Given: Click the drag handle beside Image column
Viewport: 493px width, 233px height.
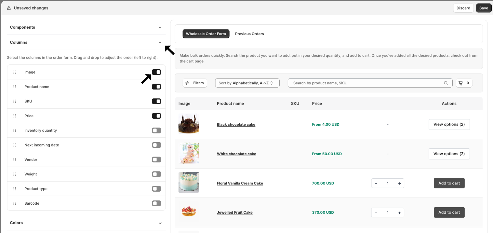Looking at the screenshot, I should point(14,72).
